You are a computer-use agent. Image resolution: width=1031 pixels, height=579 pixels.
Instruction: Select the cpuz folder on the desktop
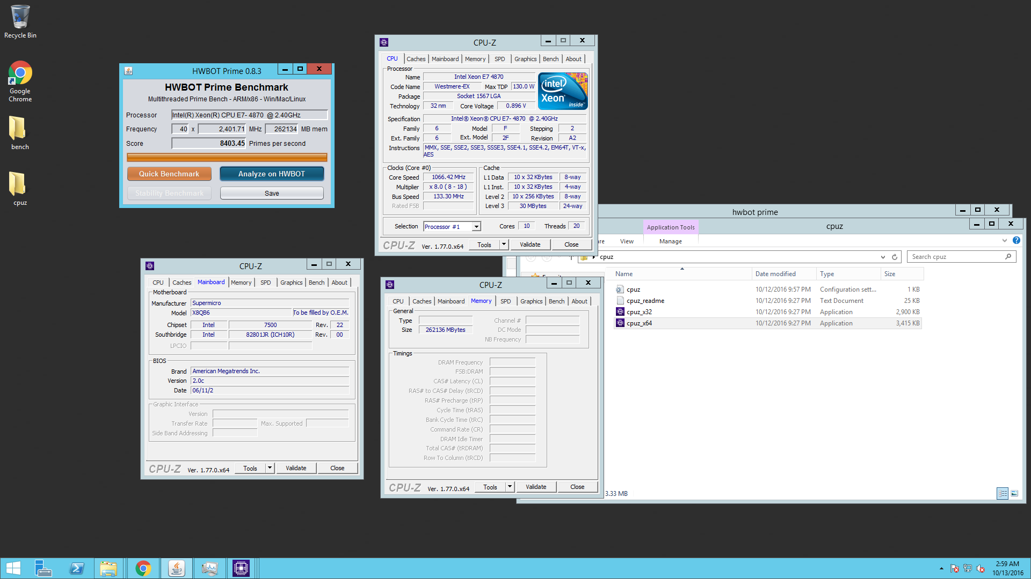point(20,189)
